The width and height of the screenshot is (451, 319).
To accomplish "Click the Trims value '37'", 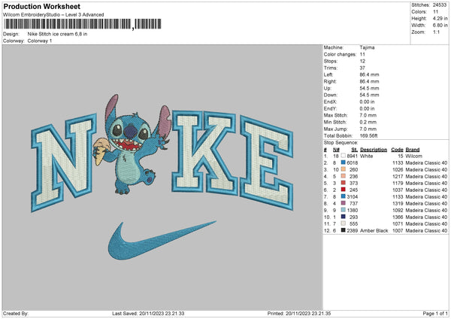I will click(x=362, y=68).
